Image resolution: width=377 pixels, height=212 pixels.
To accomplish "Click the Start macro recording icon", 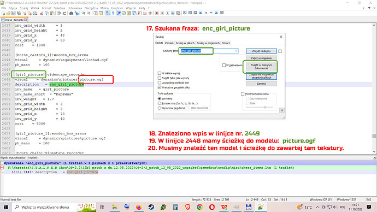I will pos(157,13).
